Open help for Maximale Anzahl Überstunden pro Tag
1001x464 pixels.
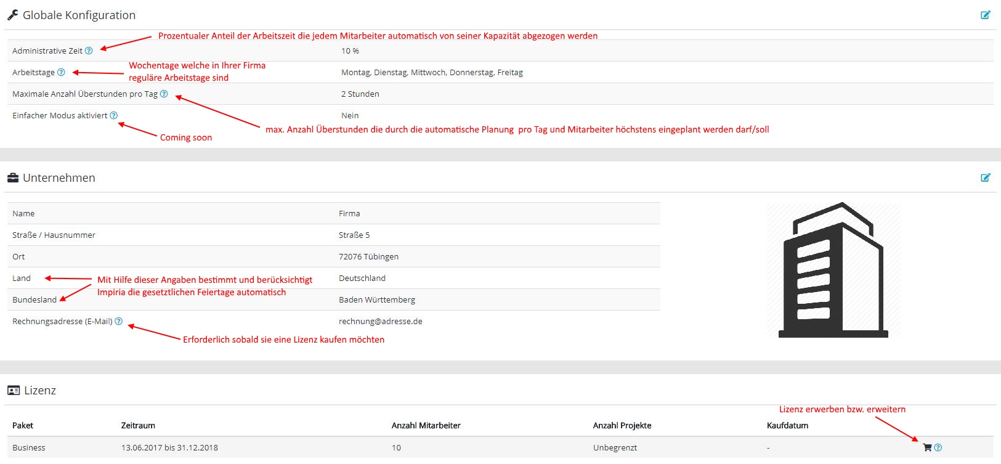[x=164, y=94]
